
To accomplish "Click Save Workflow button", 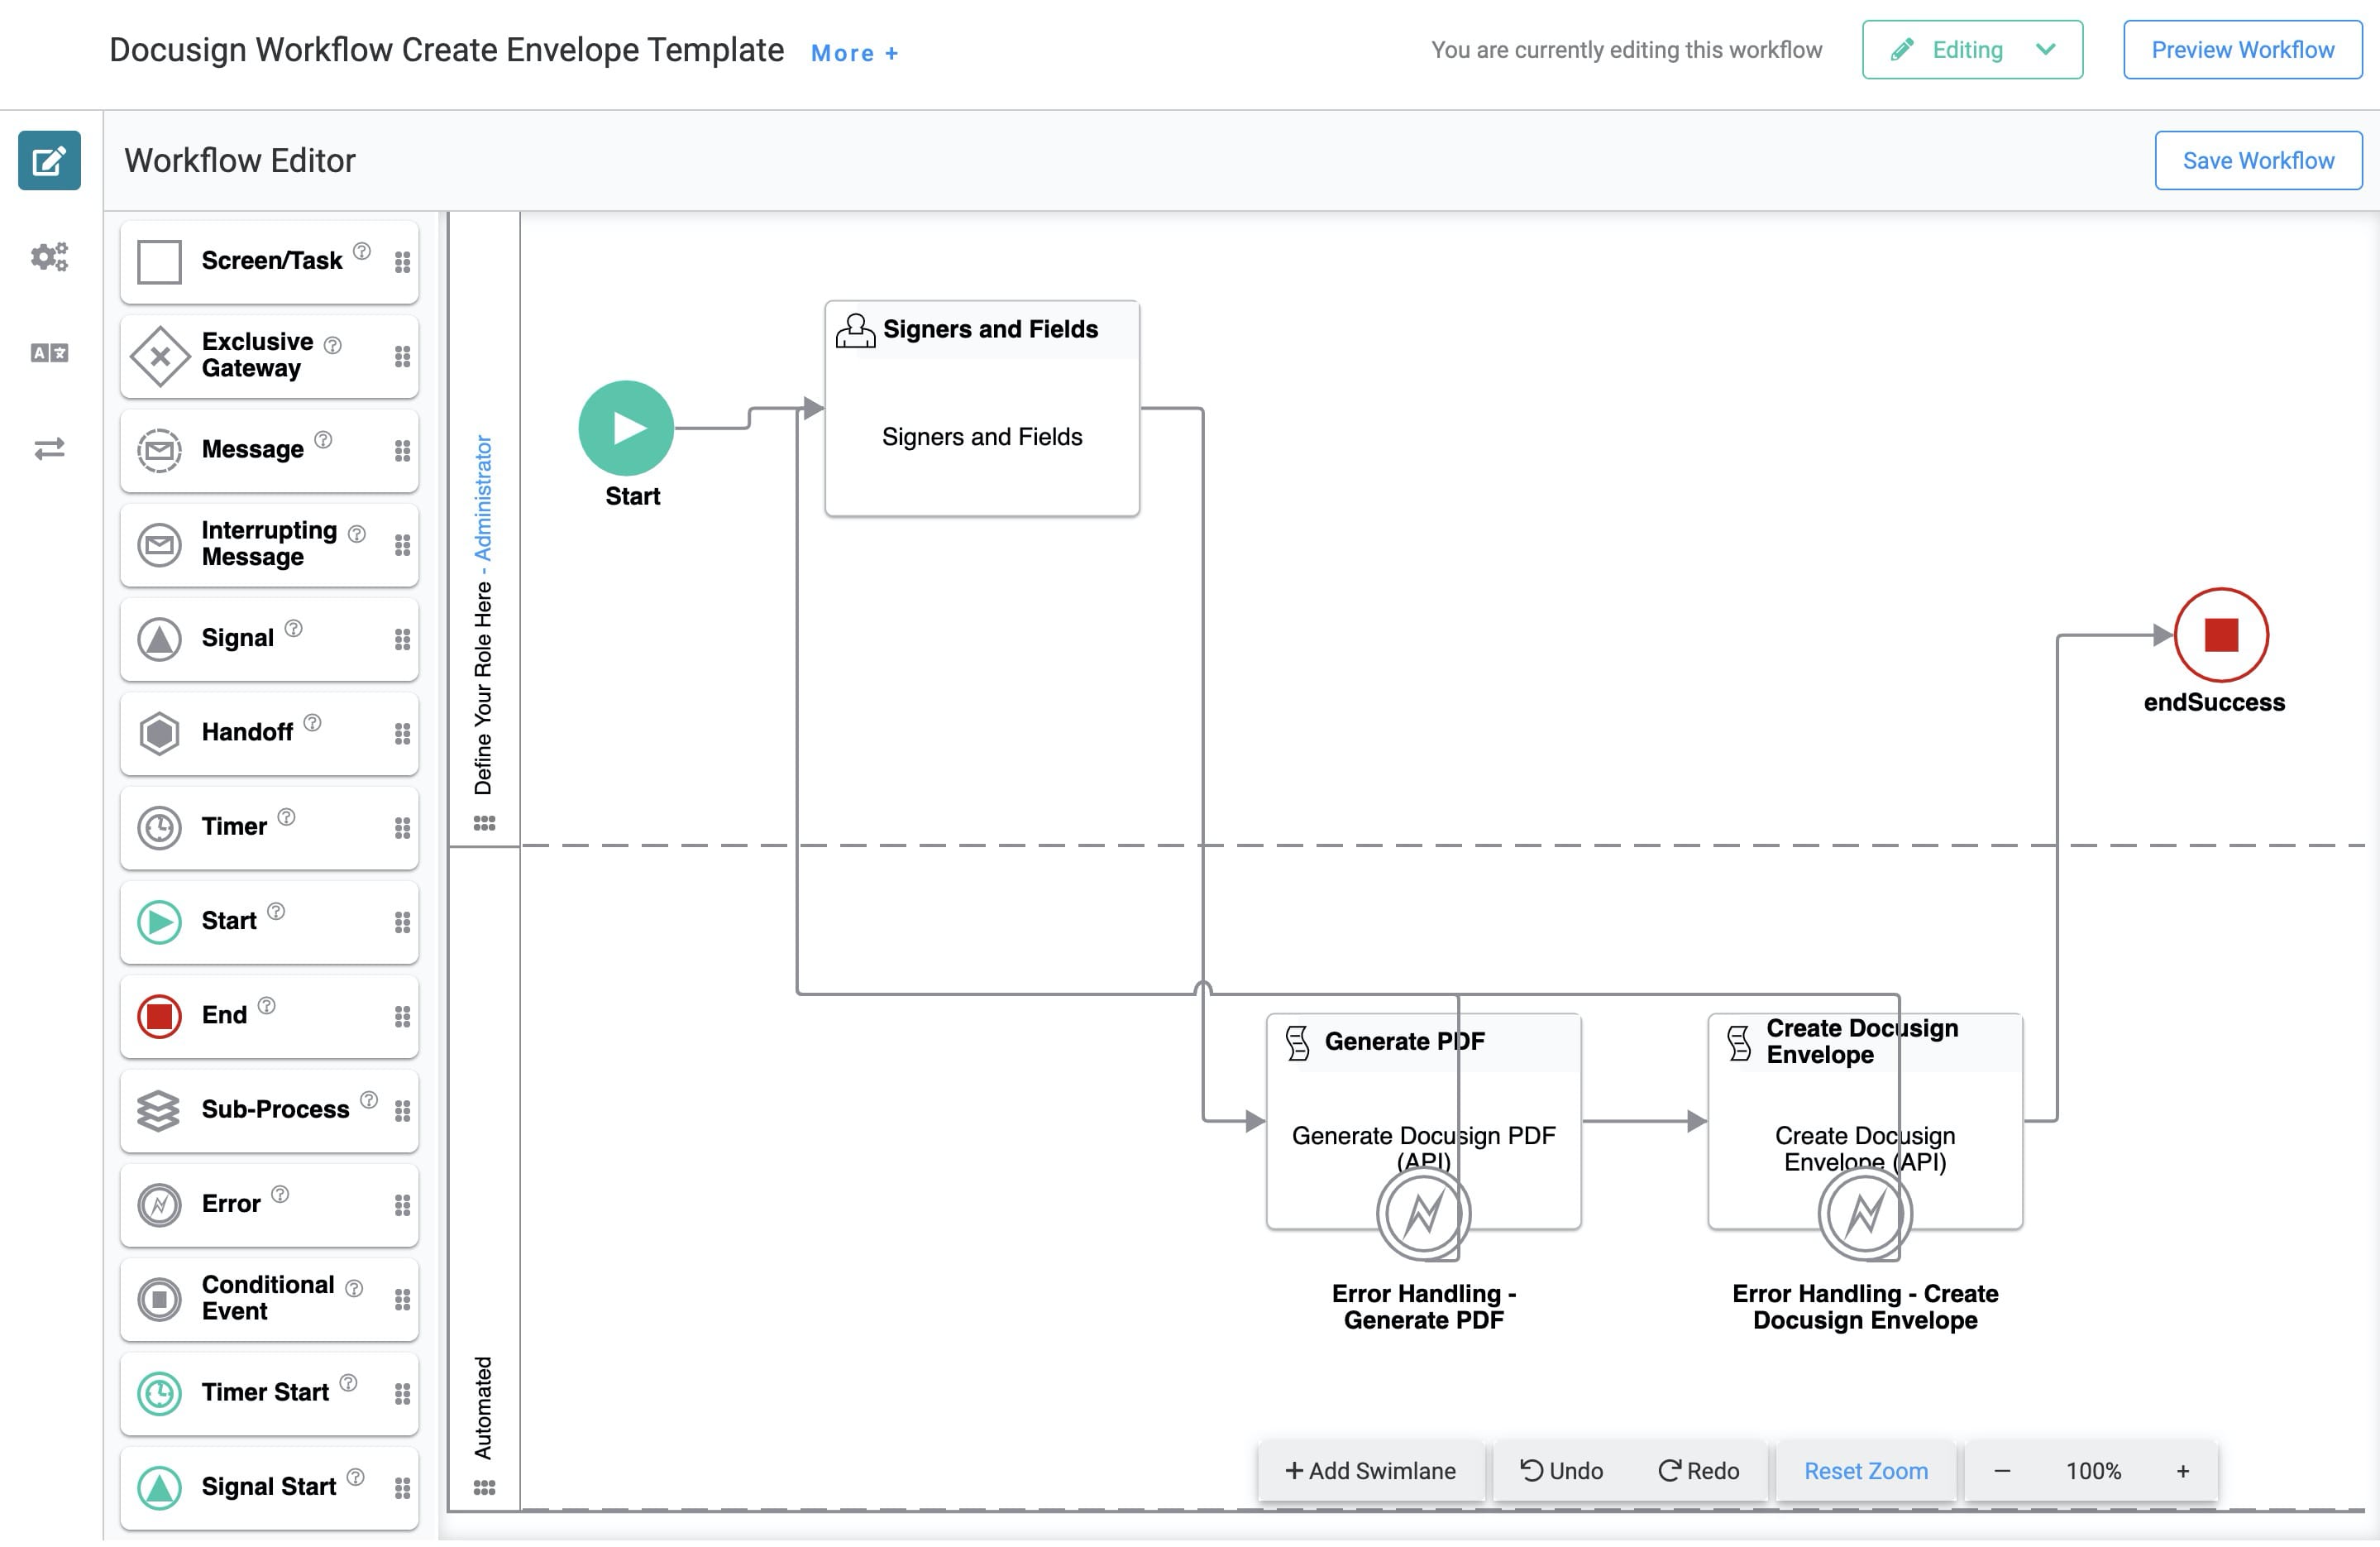I will tap(2258, 160).
